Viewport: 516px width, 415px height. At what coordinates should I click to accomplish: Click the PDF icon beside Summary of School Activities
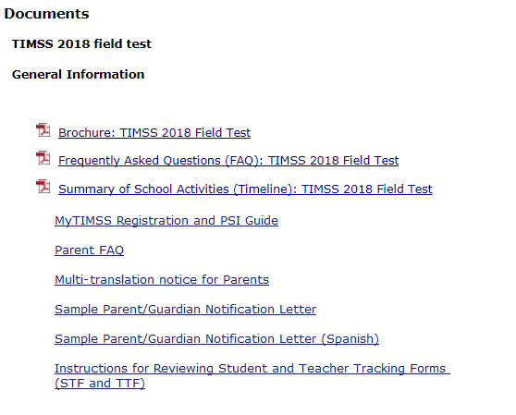(x=43, y=187)
